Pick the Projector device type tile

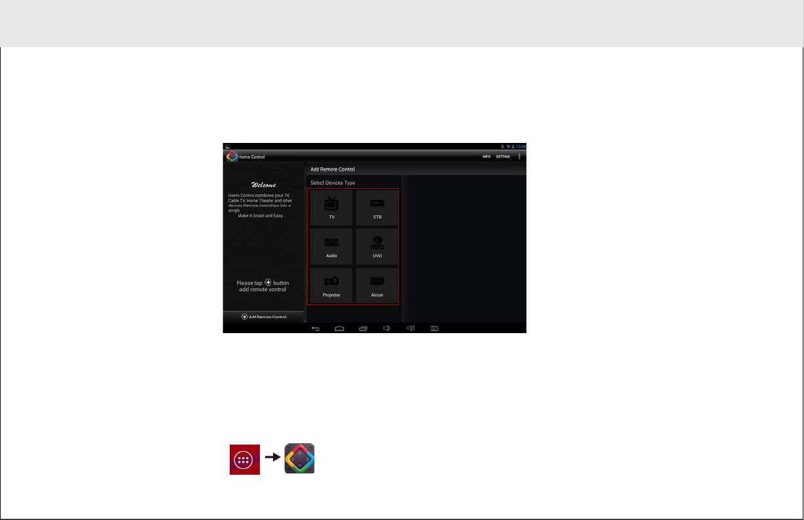(x=331, y=285)
